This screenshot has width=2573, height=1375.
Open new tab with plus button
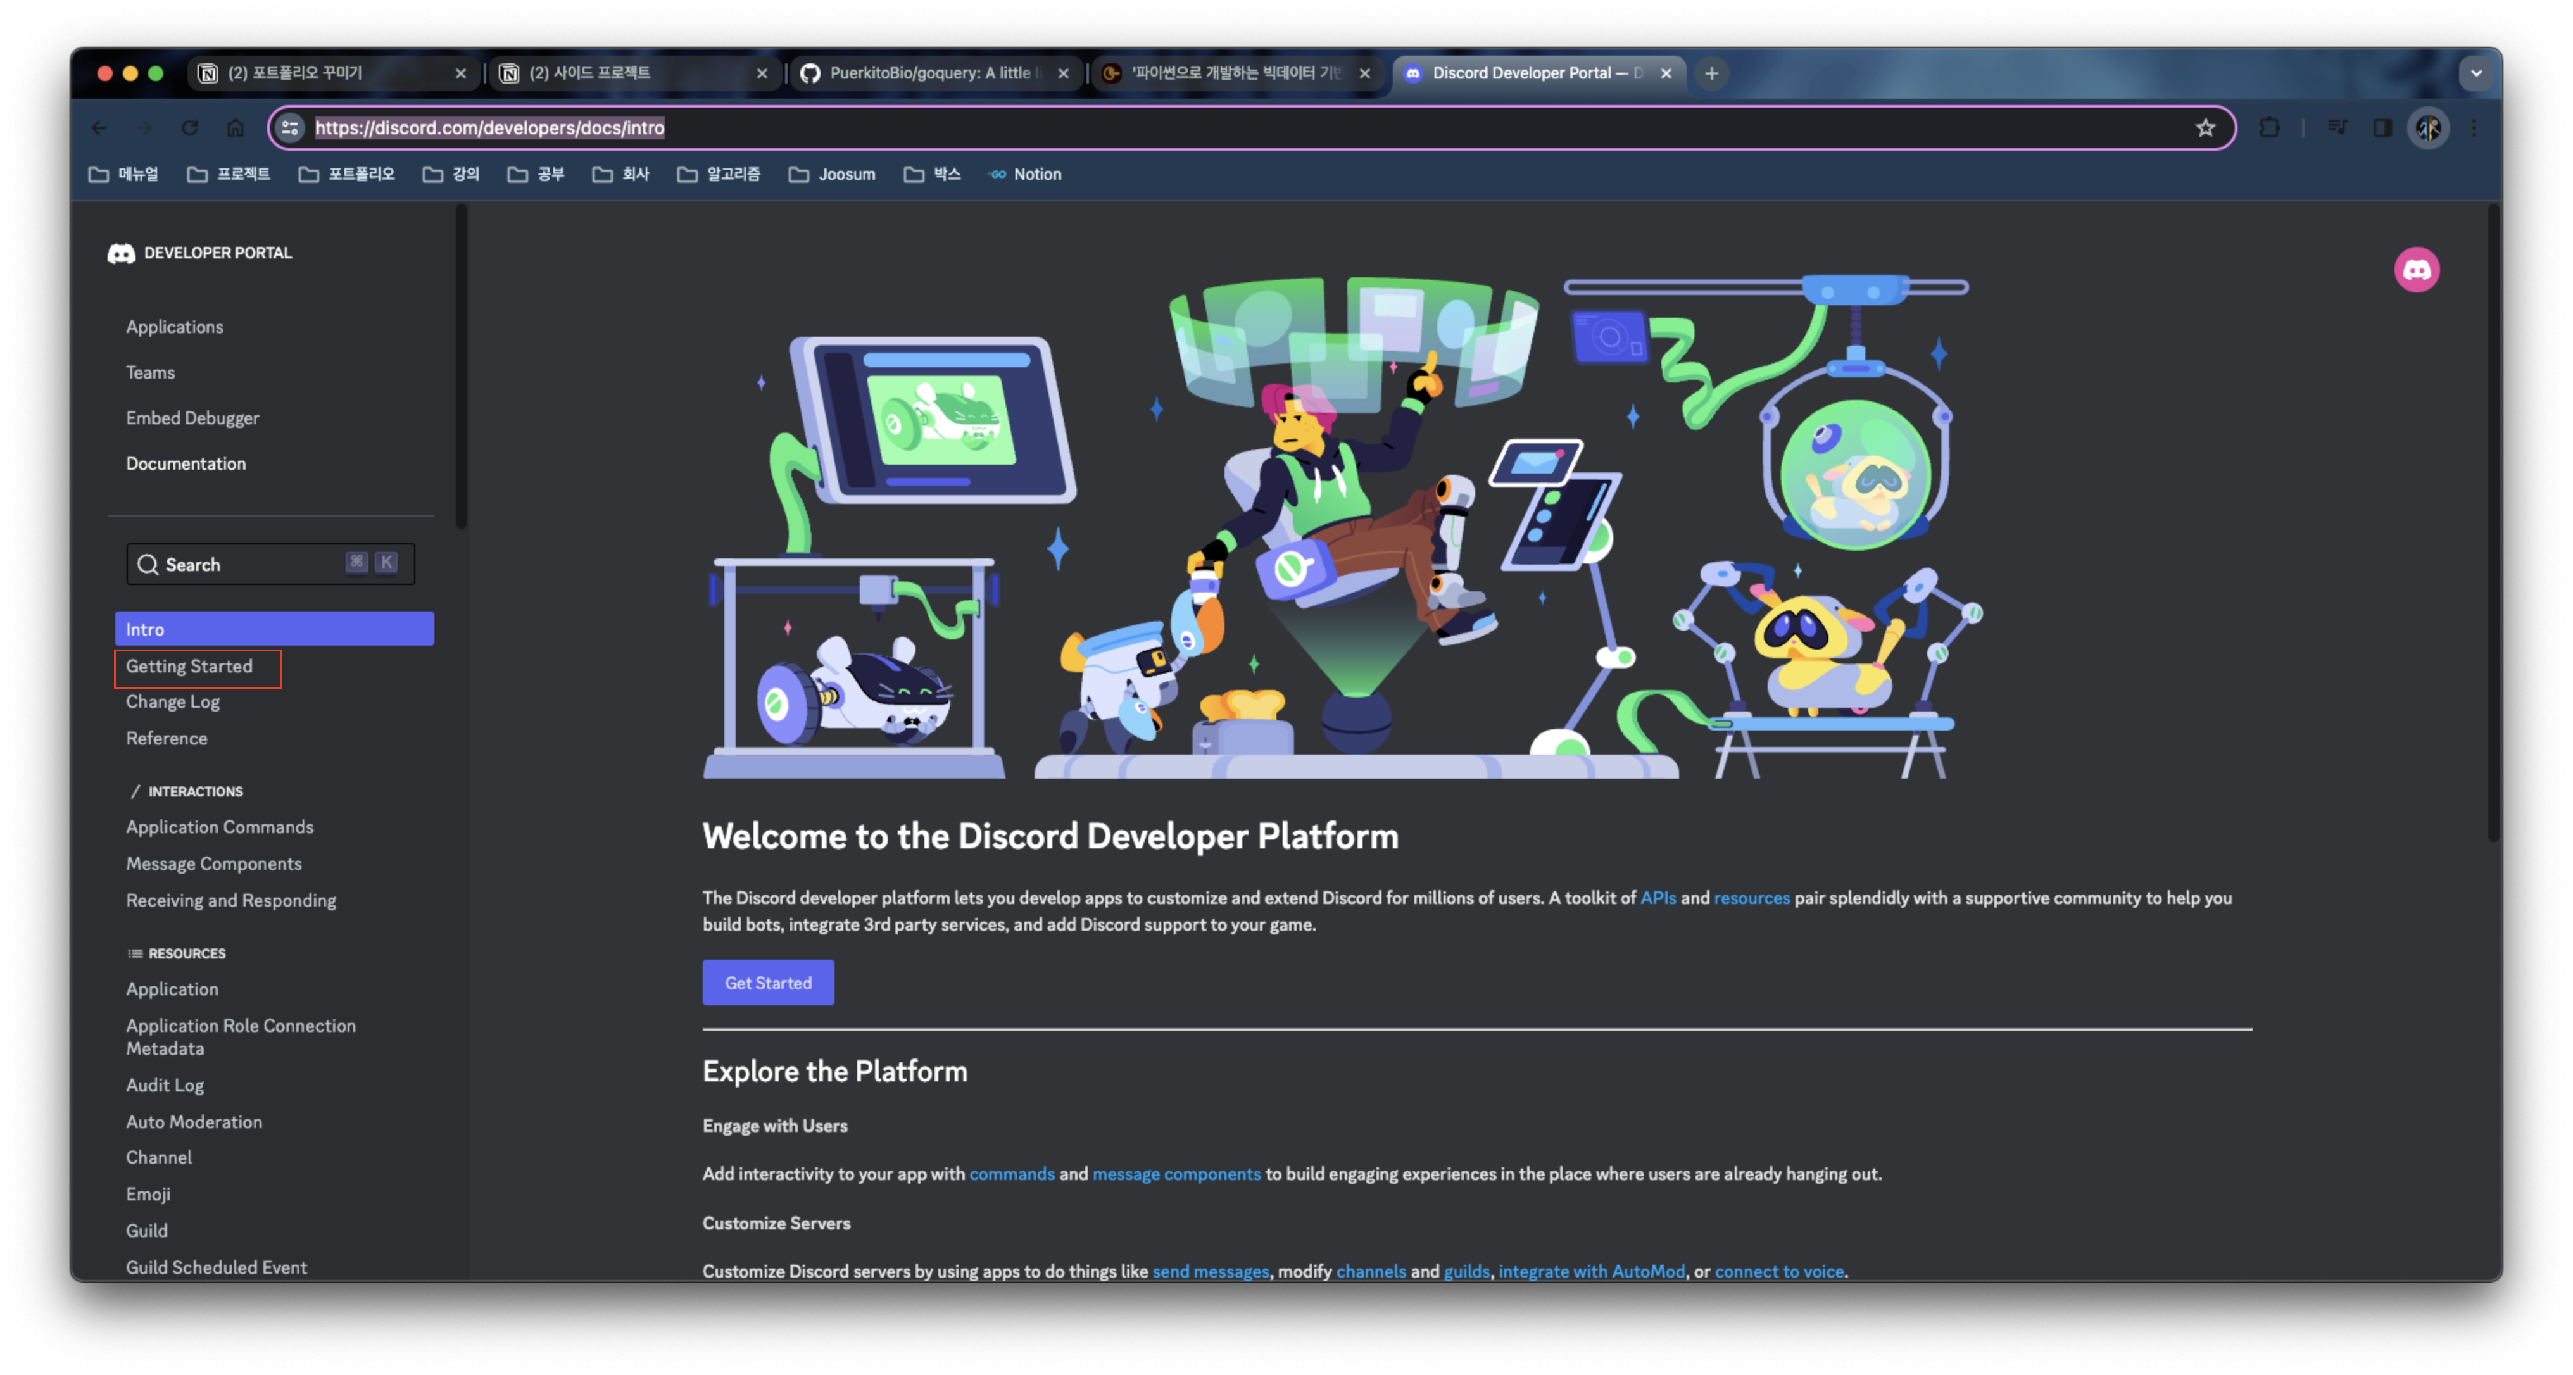pos(1711,73)
